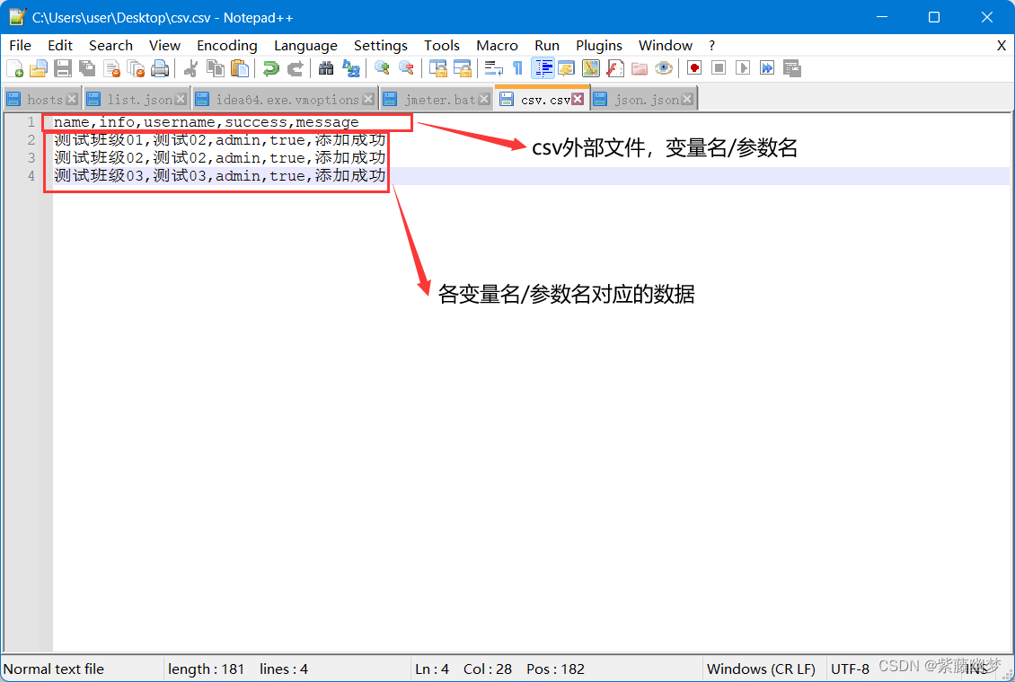Open the Encoding menu

pos(226,45)
